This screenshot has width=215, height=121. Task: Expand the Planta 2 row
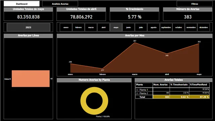(137, 93)
